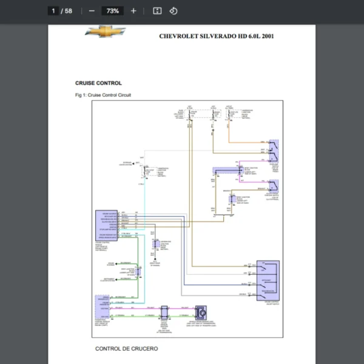
Task: Click the clutch pedal position switch symbol
Action: click(x=274, y=186)
